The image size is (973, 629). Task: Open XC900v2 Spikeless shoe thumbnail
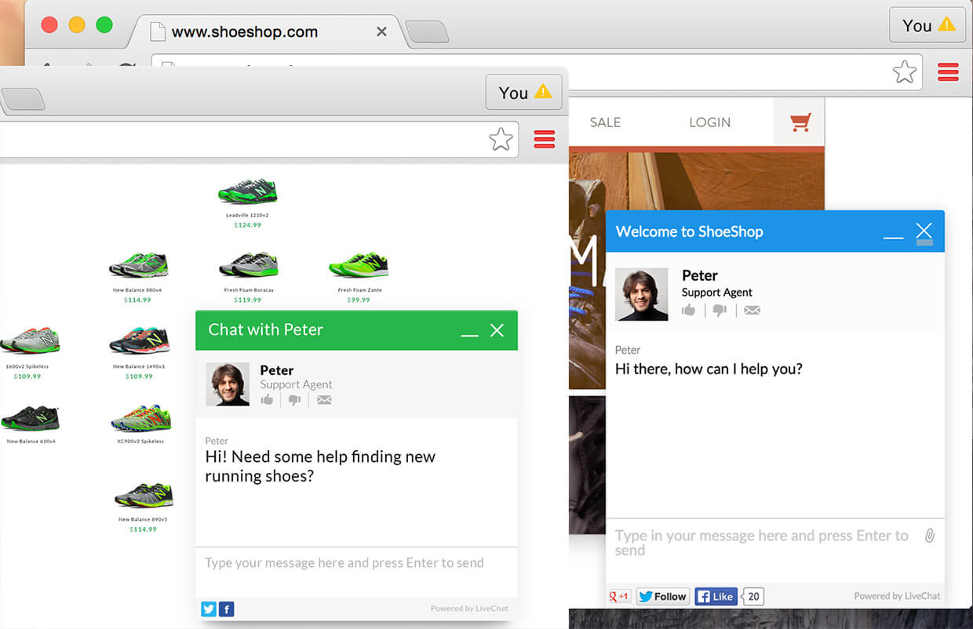click(x=140, y=417)
